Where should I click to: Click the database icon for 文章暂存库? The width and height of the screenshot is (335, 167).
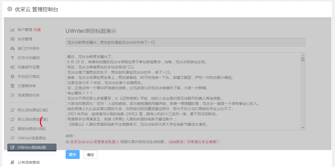point(12,86)
